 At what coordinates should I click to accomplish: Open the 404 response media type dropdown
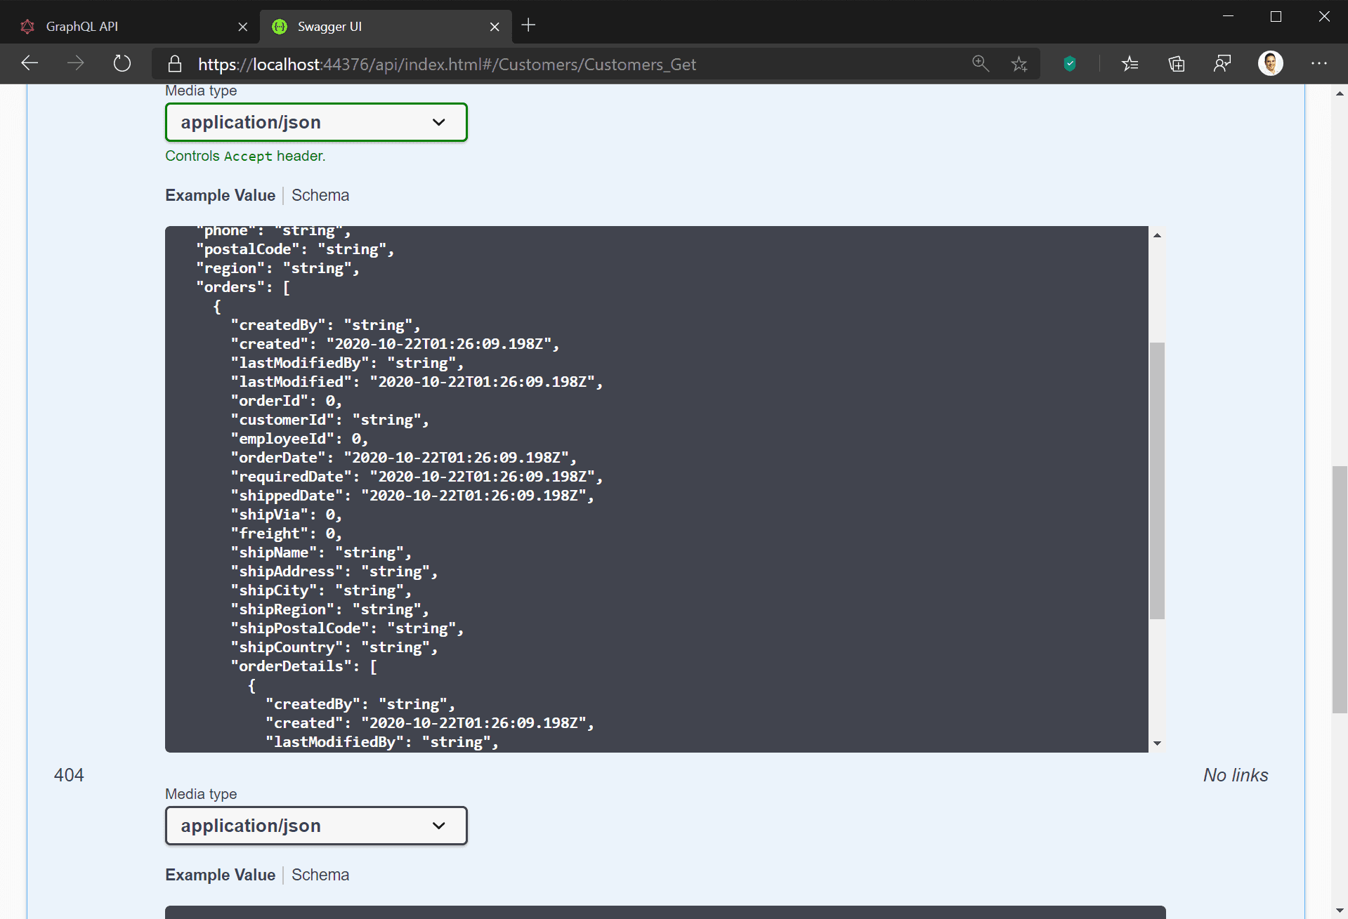tap(316, 826)
